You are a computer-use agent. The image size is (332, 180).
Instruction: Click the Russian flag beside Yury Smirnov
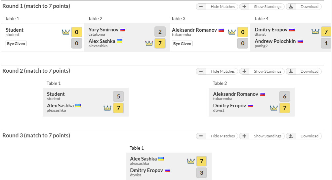123,30
